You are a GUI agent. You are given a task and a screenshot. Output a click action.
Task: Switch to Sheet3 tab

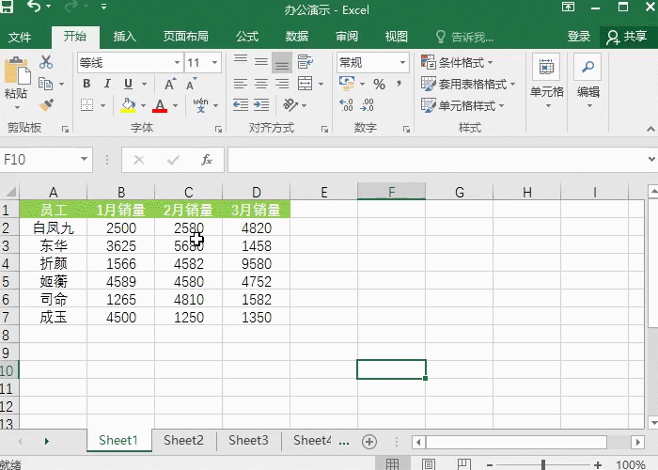coord(248,440)
